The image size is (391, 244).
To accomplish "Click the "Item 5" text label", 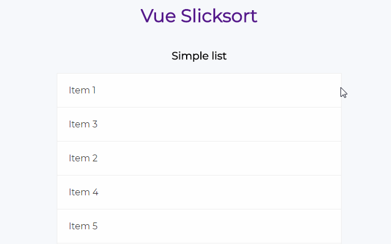I will 83,226.
